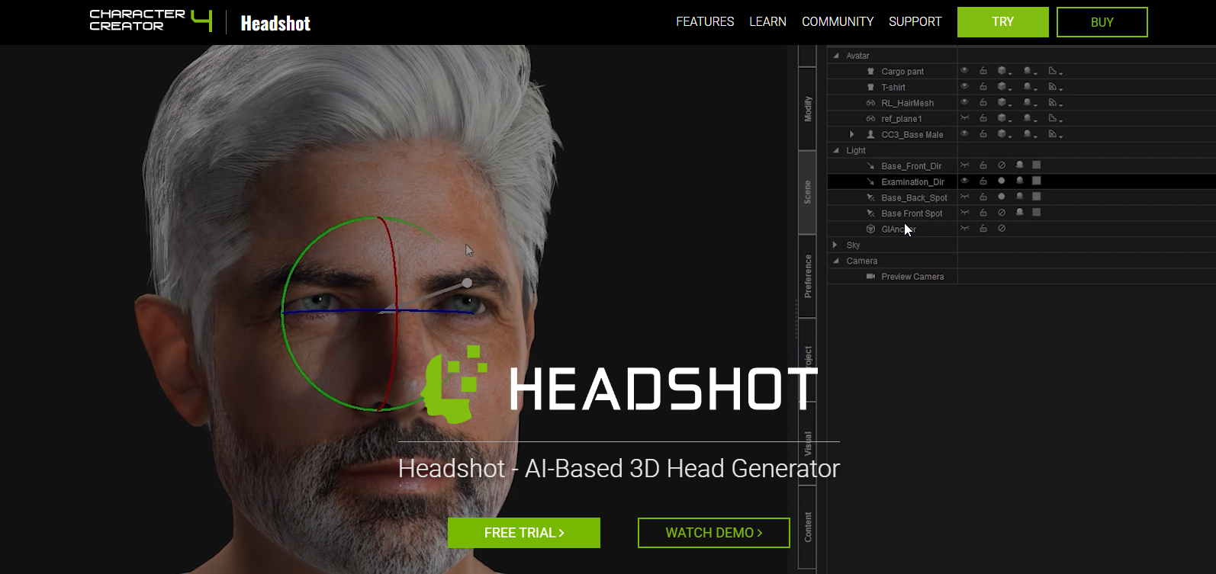Click the lock icon for T-shirt
This screenshot has height=574, width=1216.
click(983, 87)
